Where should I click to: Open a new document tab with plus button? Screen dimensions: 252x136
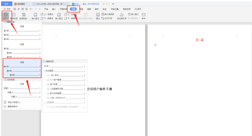click(113, 4)
